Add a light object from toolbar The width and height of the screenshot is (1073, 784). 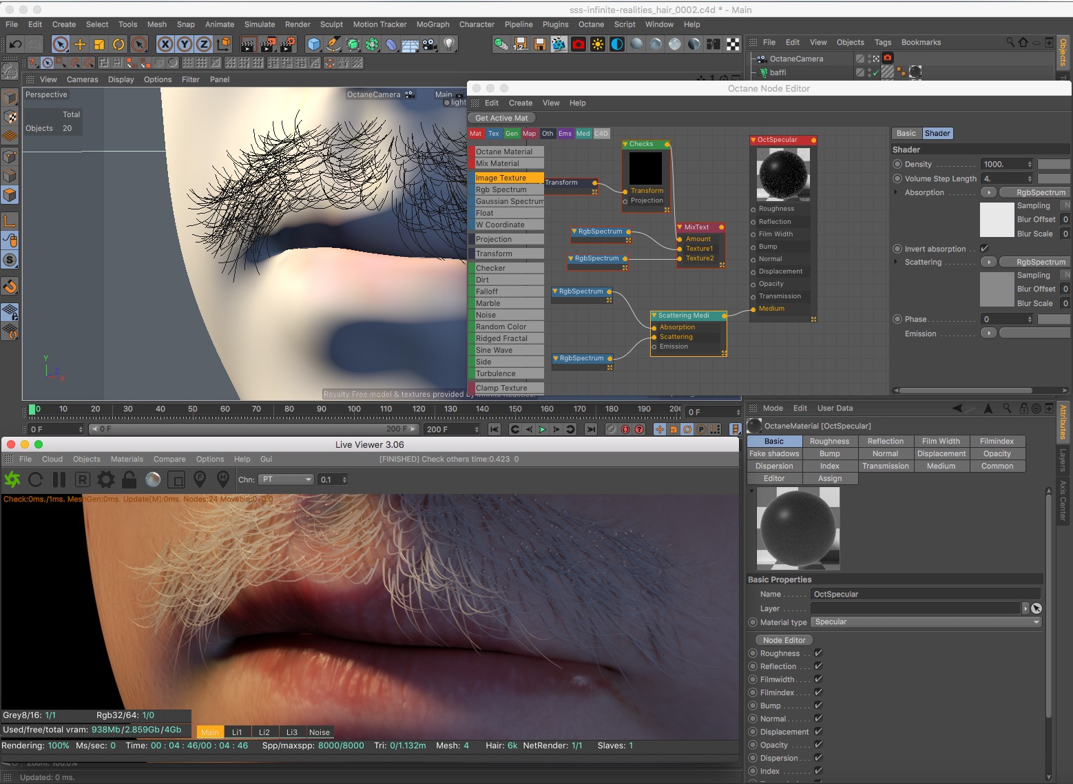coord(449,44)
